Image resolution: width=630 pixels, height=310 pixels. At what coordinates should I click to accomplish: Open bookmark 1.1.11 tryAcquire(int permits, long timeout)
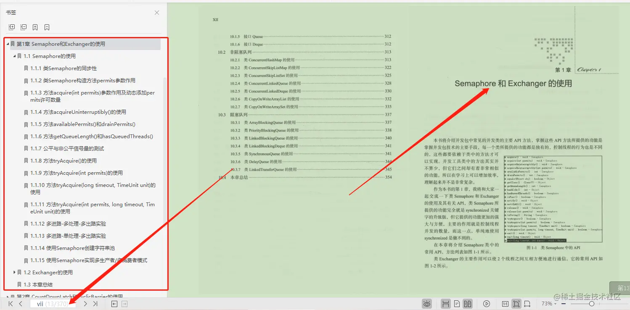93,208
